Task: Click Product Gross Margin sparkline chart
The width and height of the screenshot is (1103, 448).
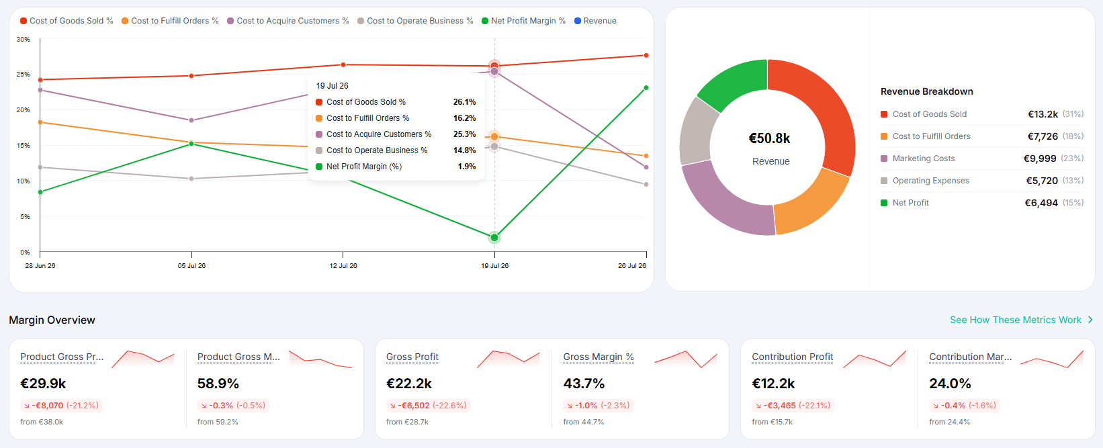Action: click(x=320, y=359)
